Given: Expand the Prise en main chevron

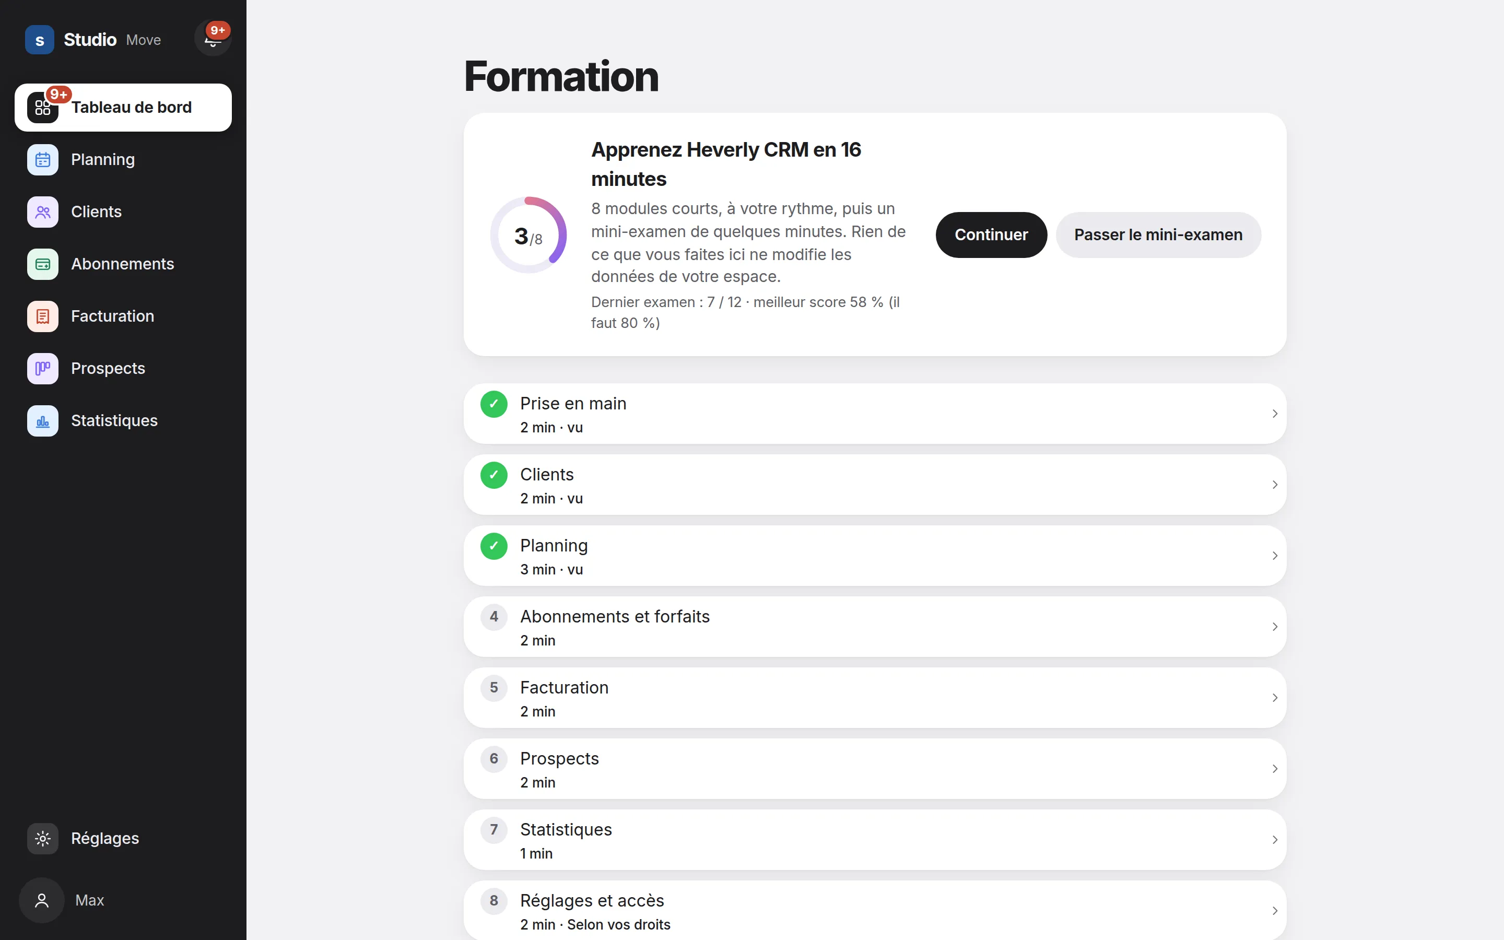Looking at the screenshot, I should pos(1275,414).
